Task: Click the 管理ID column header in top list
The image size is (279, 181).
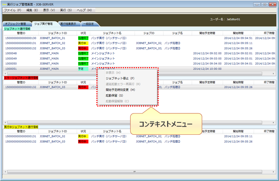Action: 21,33
